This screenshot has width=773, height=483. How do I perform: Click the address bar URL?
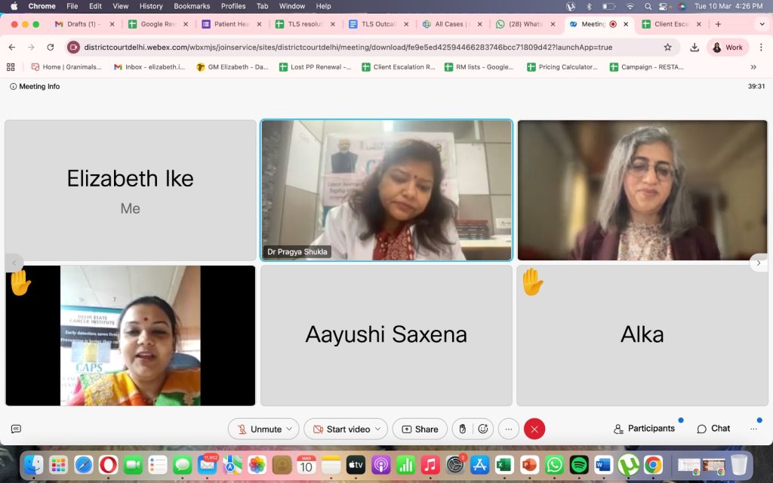[348, 48]
